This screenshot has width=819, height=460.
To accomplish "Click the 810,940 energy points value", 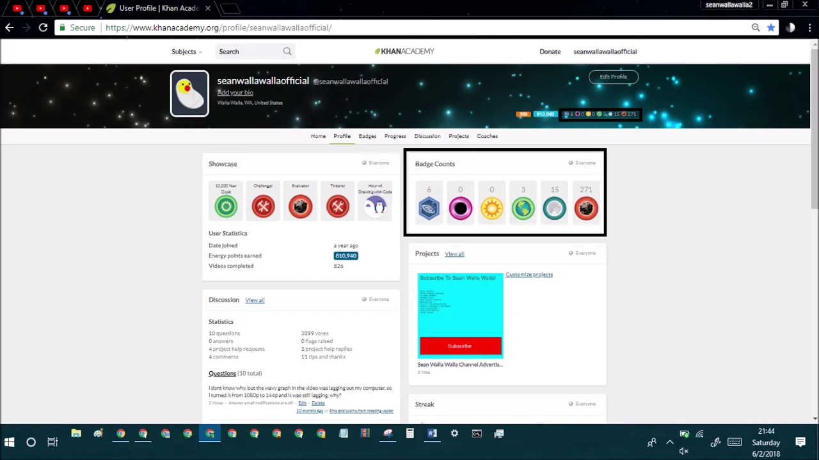I will point(346,256).
